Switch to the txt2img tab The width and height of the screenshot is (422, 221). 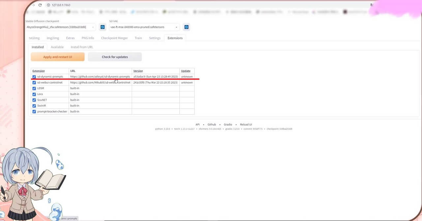point(34,38)
